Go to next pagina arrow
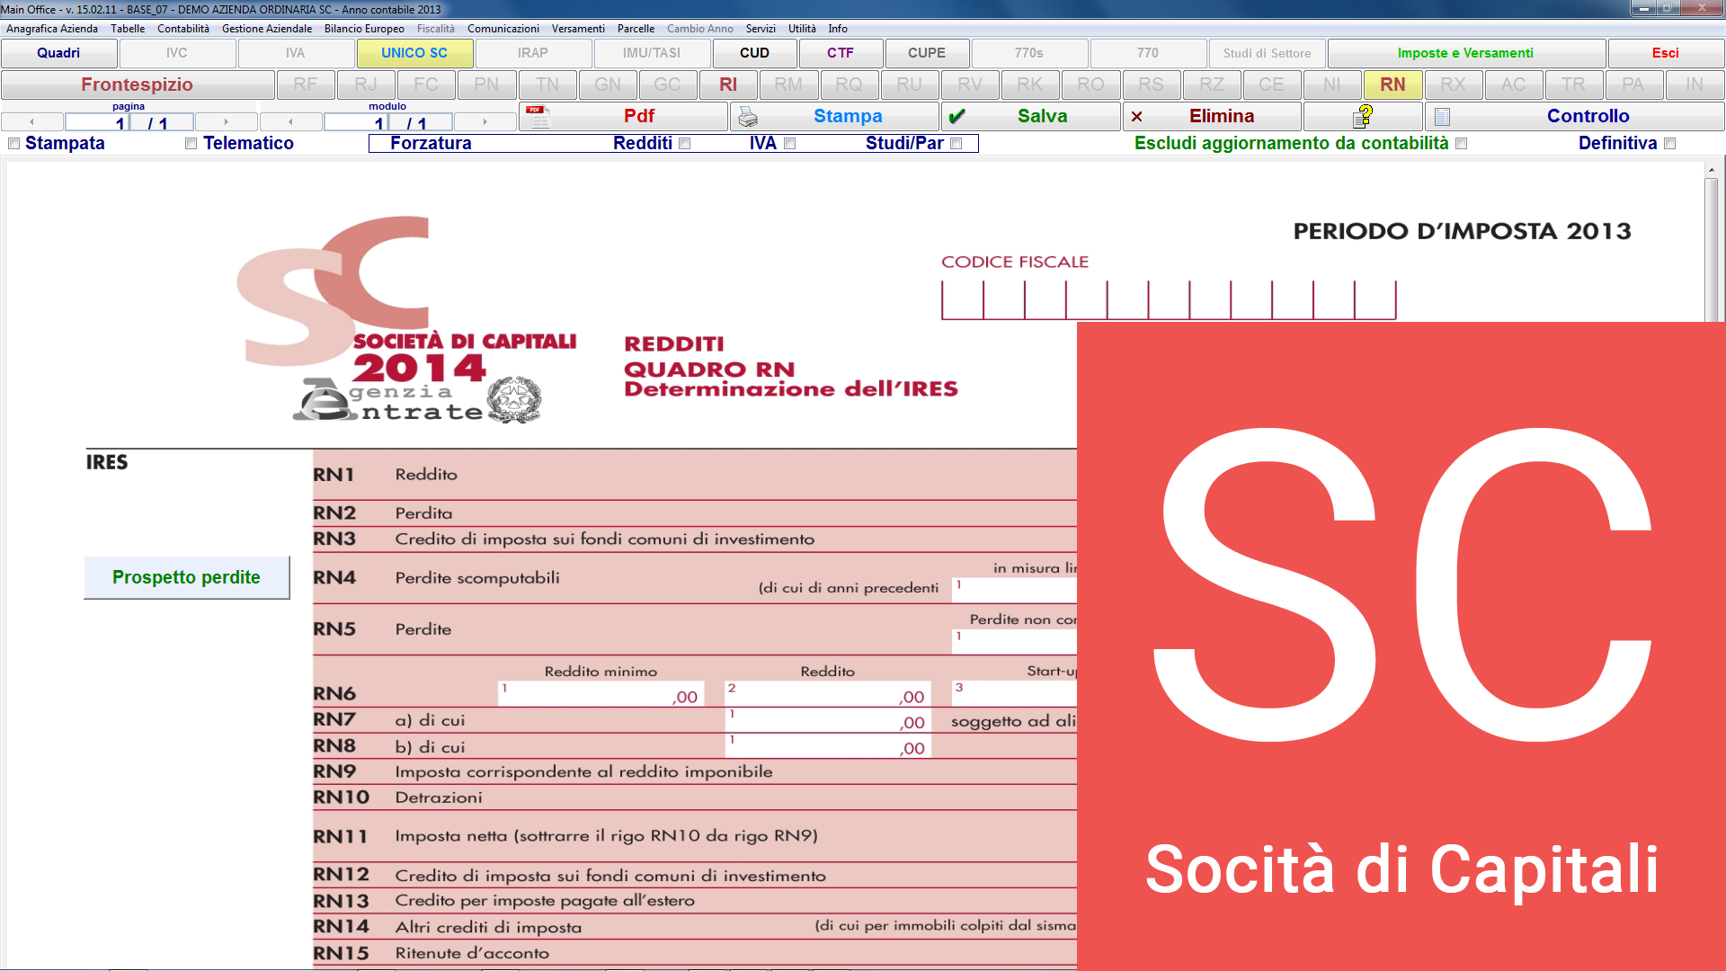This screenshot has width=1726, height=971. pos(226,121)
